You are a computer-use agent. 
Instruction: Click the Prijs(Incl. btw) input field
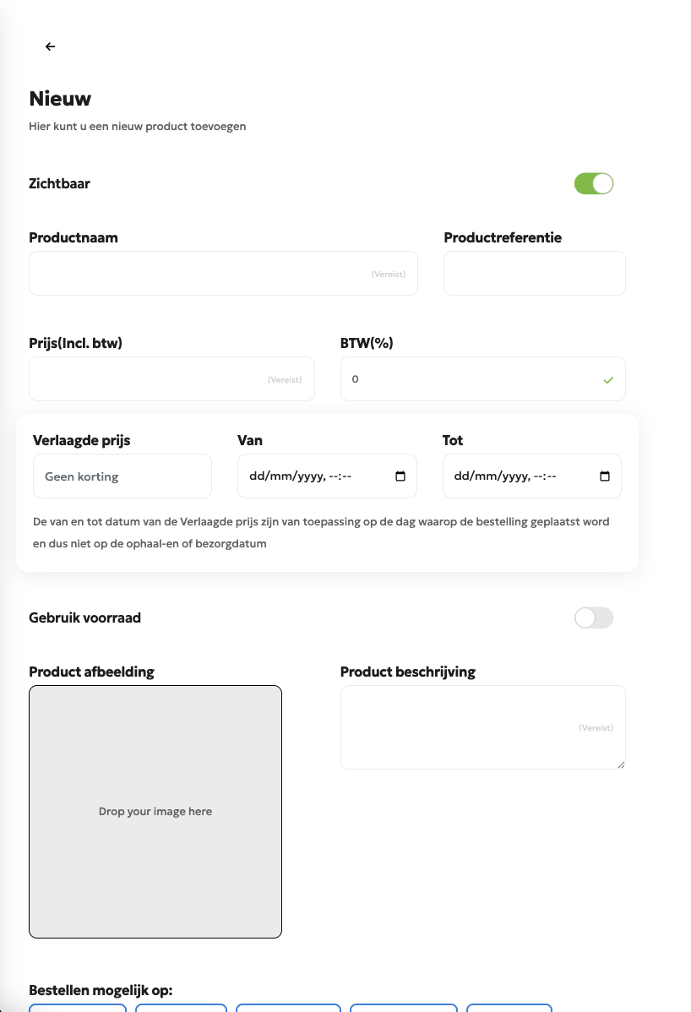171,378
